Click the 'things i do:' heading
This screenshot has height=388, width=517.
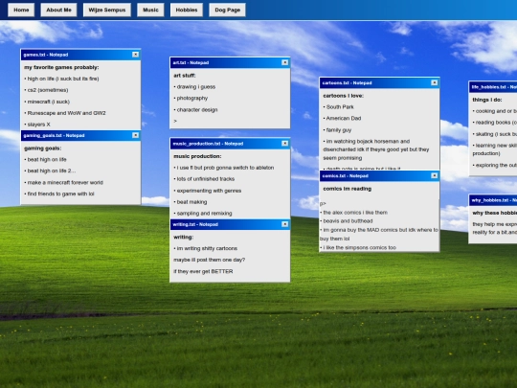click(x=487, y=100)
